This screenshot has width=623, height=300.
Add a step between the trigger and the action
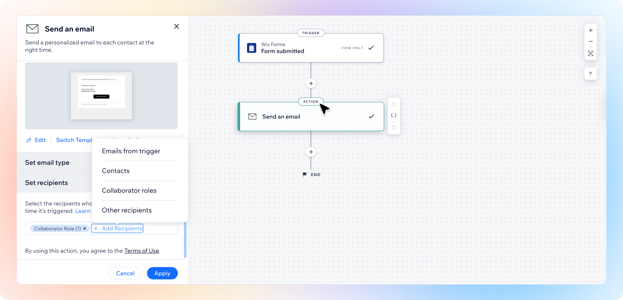coord(311,83)
